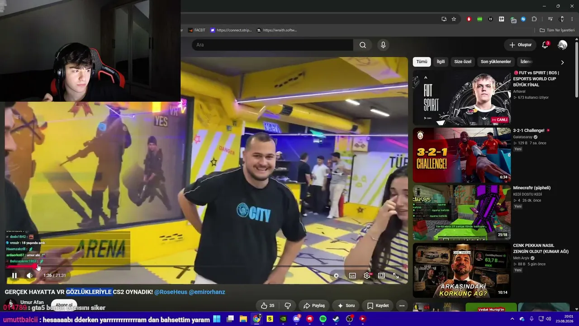This screenshot has height=326, width=579.
Task: Click the install app icon in address bar
Action: [444, 19]
